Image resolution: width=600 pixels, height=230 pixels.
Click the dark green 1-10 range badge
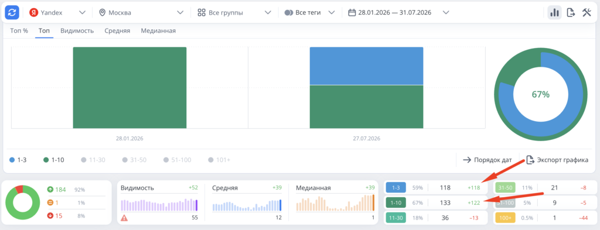coord(396,202)
